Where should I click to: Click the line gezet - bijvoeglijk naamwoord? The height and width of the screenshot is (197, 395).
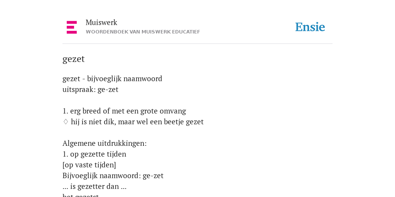tap(112, 79)
